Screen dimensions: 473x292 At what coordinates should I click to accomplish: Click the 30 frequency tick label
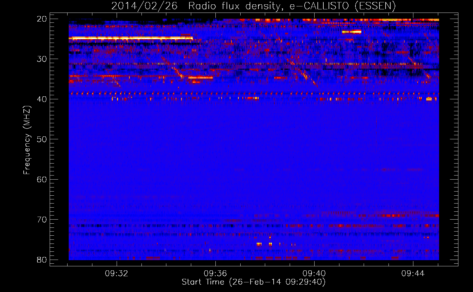[42, 59]
